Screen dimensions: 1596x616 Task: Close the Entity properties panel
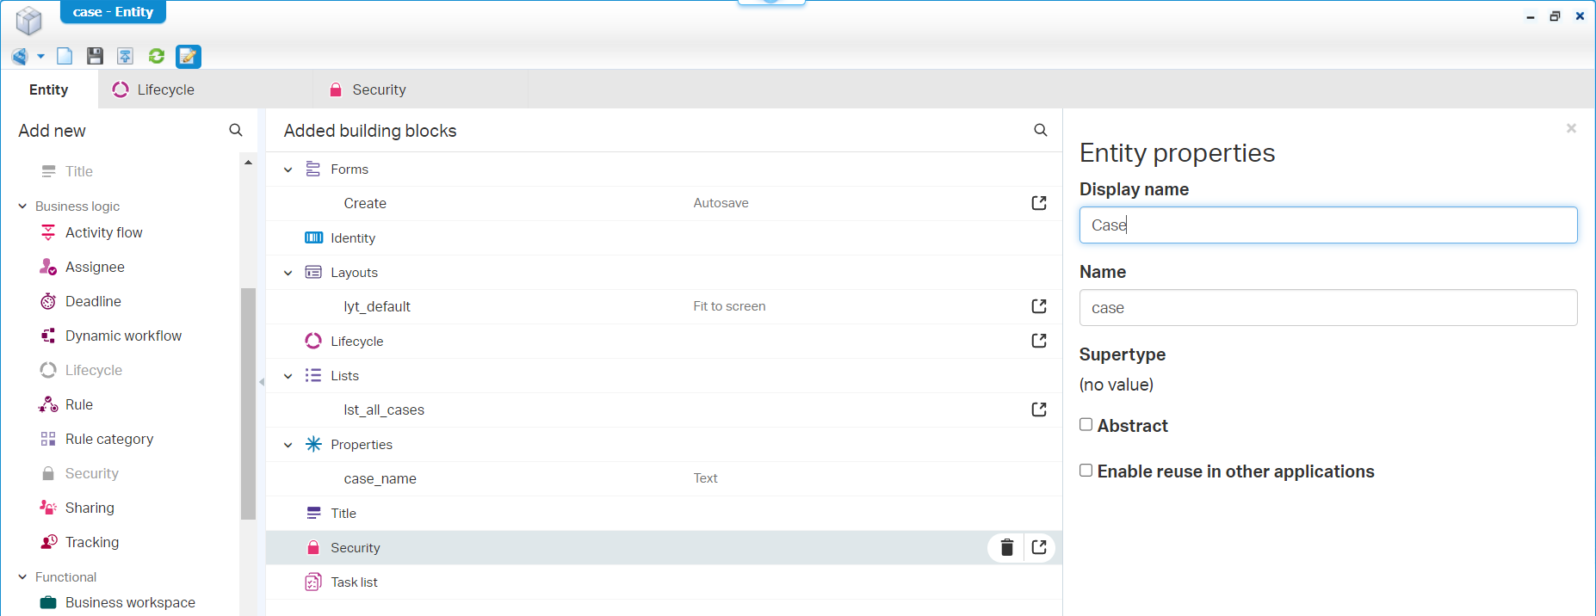[1571, 128]
